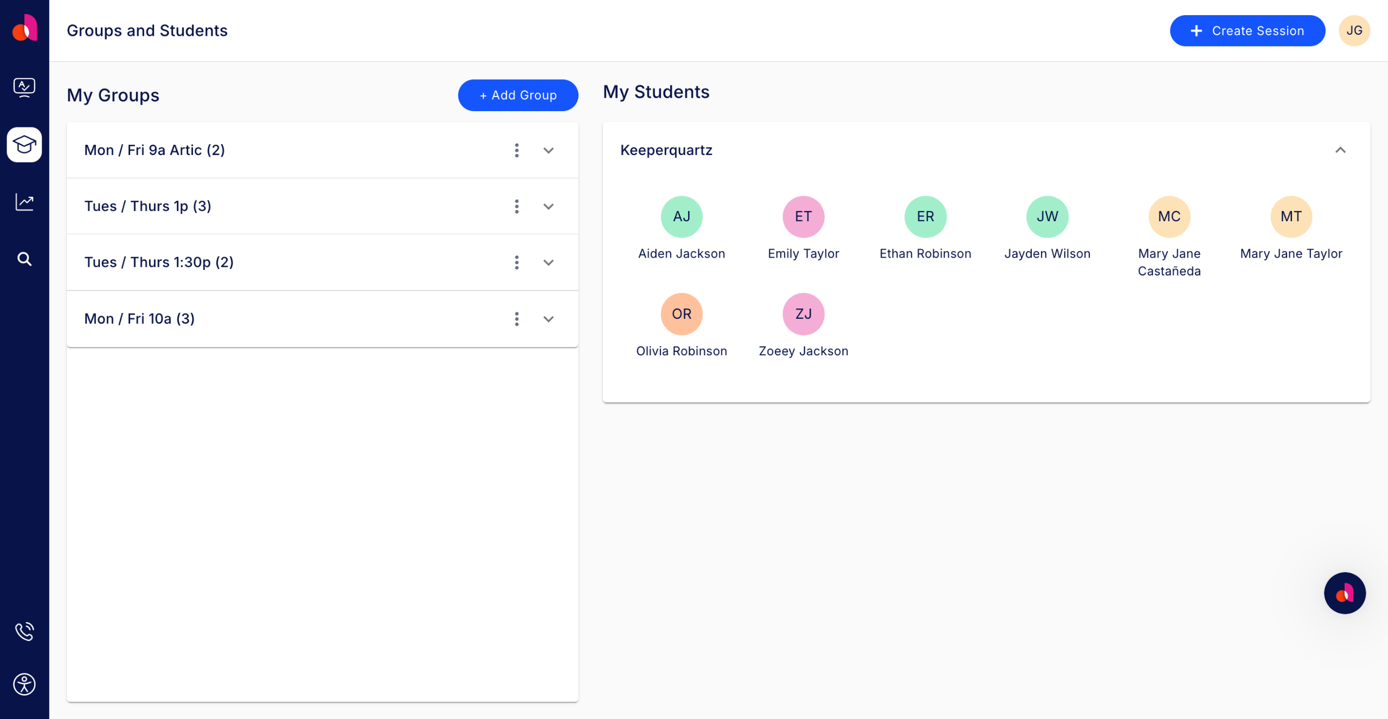Viewport: 1388px width, 719px height.
Task: Select the graduation cap Groups and Students icon
Action: click(24, 145)
